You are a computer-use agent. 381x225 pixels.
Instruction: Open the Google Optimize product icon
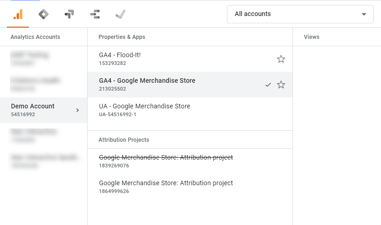[69, 14]
